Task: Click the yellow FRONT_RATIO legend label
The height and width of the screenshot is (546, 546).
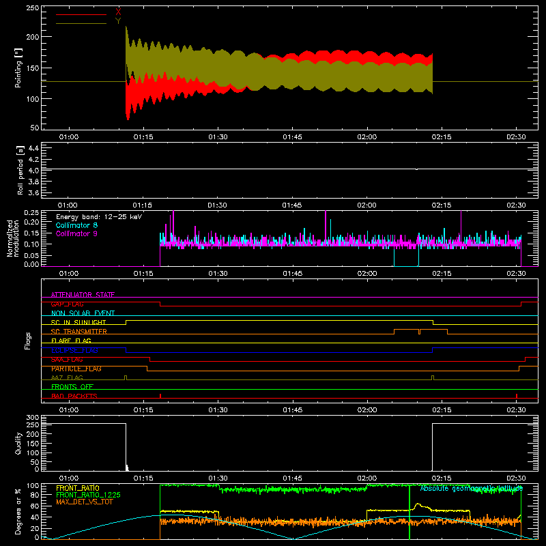Action: click(x=78, y=488)
